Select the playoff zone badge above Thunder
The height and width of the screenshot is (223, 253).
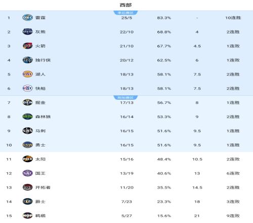coord(125,13)
